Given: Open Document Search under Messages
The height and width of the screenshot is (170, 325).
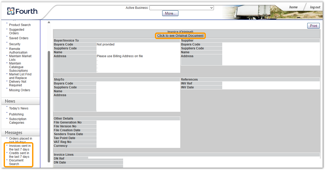Looking at the screenshot, I should coord(16,162).
